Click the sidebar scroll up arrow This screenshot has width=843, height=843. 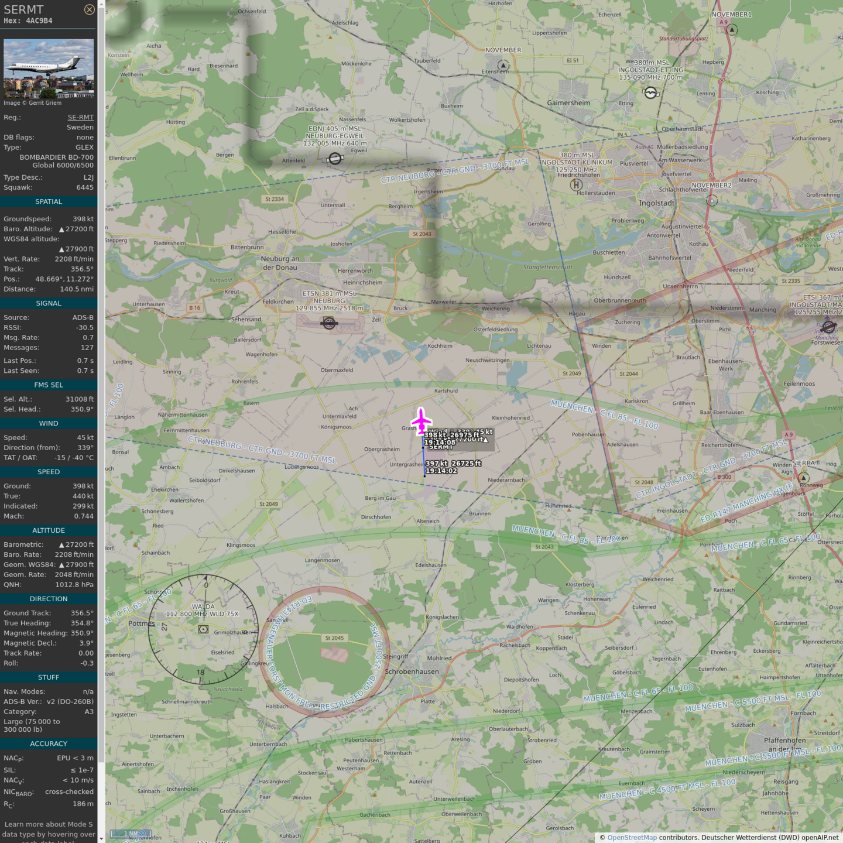101,4
